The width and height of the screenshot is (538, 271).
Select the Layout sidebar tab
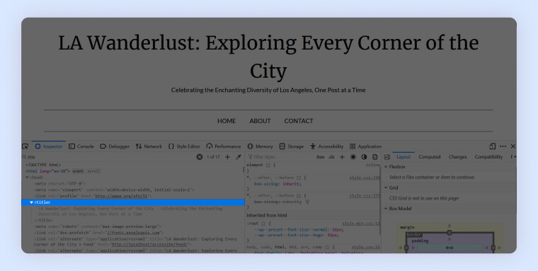403,157
